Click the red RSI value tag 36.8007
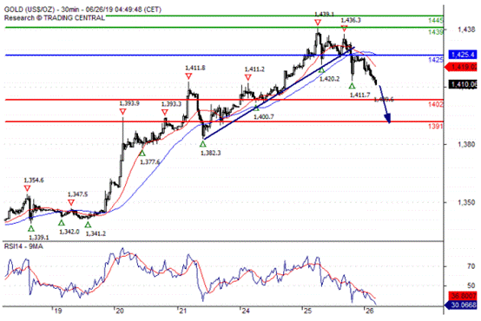The width and height of the screenshot is (481, 321). 463,296
